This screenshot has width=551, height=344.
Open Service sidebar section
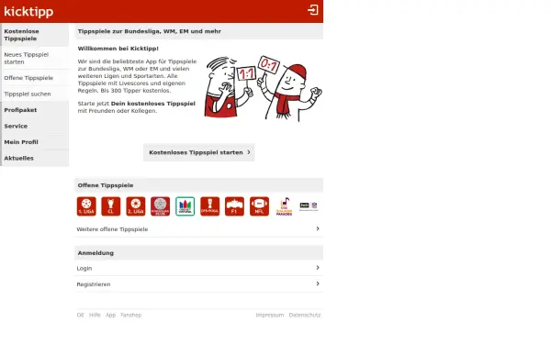(x=35, y=126)
